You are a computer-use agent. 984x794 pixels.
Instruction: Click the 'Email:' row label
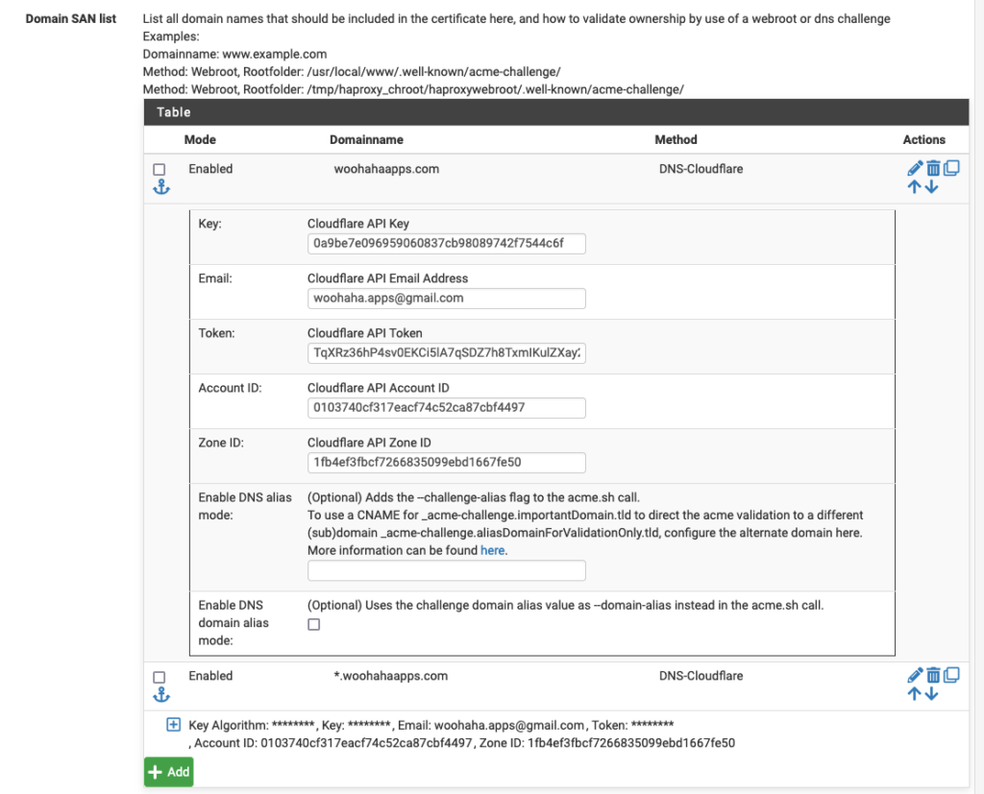pyautogui.click(x=215, y=277)
